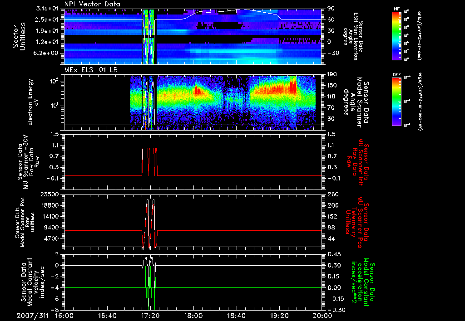Click the DEF color scale bar
The width and height of the screenshot is (465, 321).
click(397, 102)
